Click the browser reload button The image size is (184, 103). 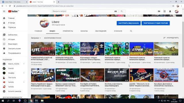10,6
